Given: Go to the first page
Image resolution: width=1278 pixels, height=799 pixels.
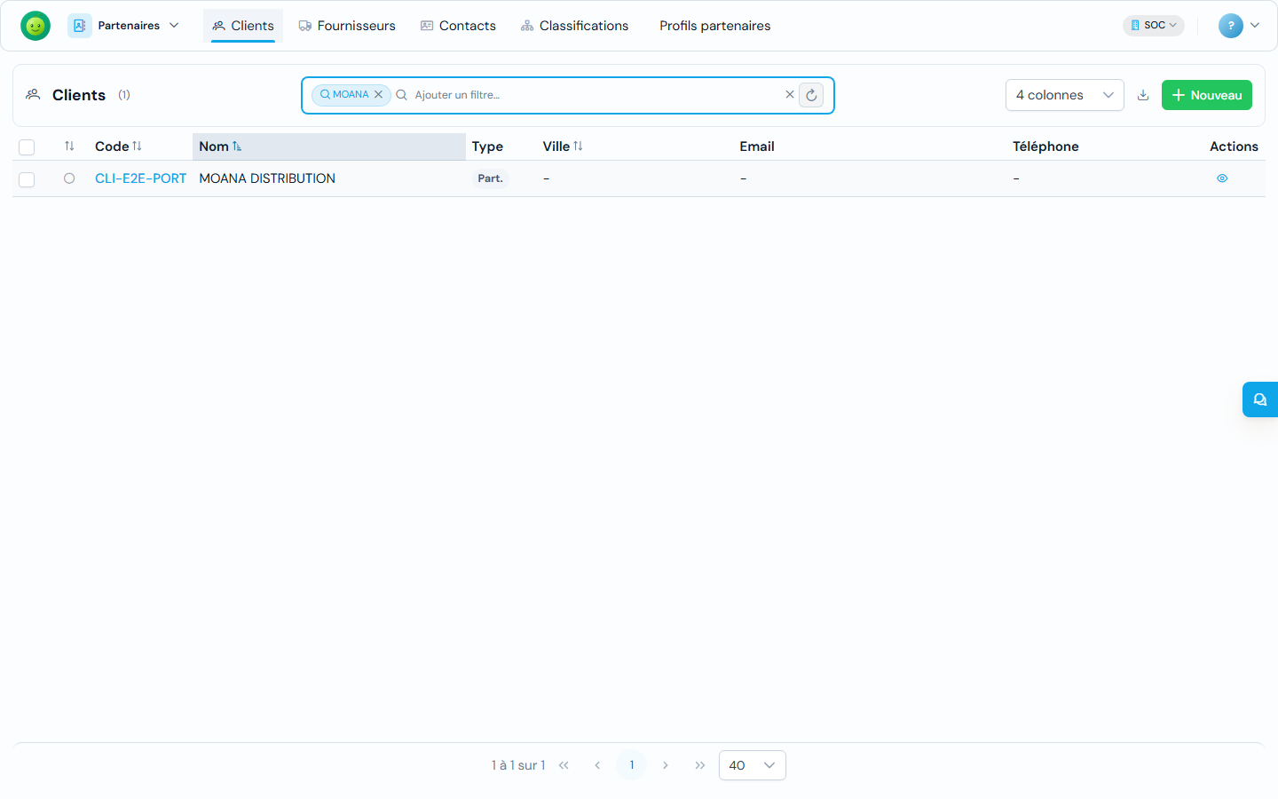Looking at the screenshot, I should coord(564,765).
